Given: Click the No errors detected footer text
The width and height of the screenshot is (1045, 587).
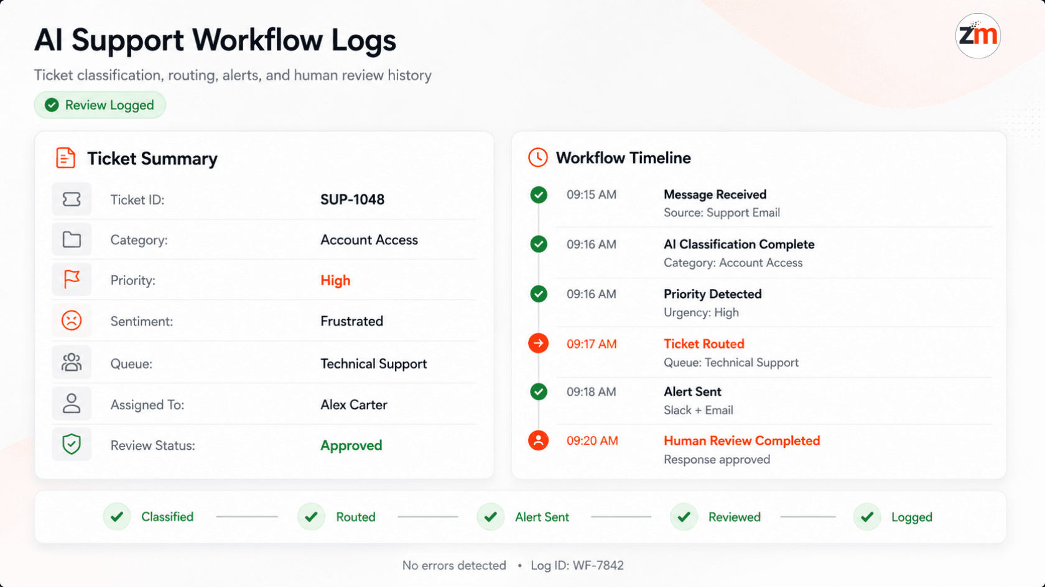Looking at the screenshot, I should point(454,565).
